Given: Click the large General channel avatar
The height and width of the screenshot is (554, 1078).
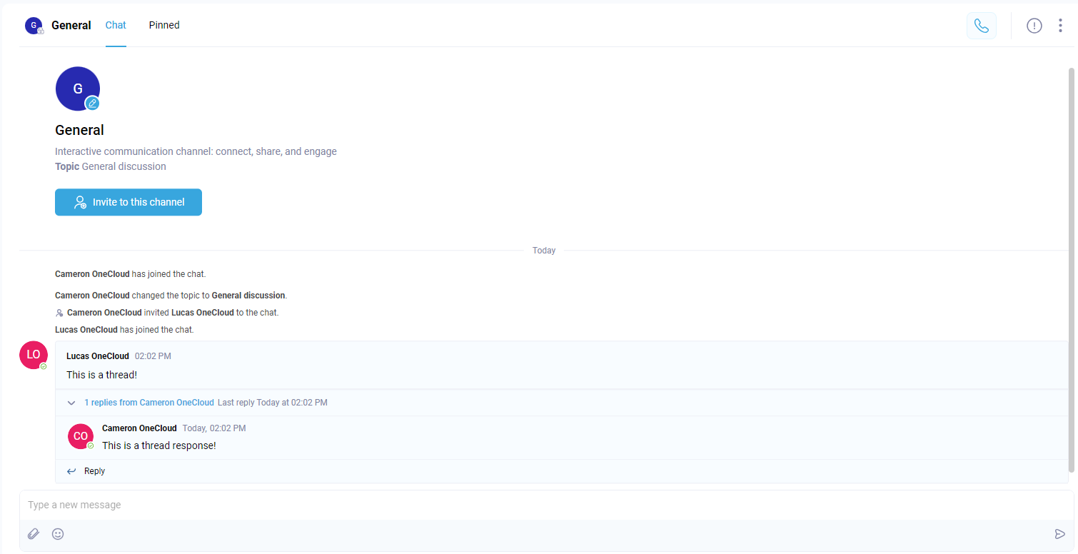Looking at the screenshot, I should [x=76, y=87].
